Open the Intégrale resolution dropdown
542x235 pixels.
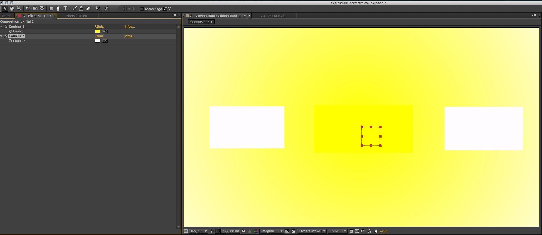(271, 231)
